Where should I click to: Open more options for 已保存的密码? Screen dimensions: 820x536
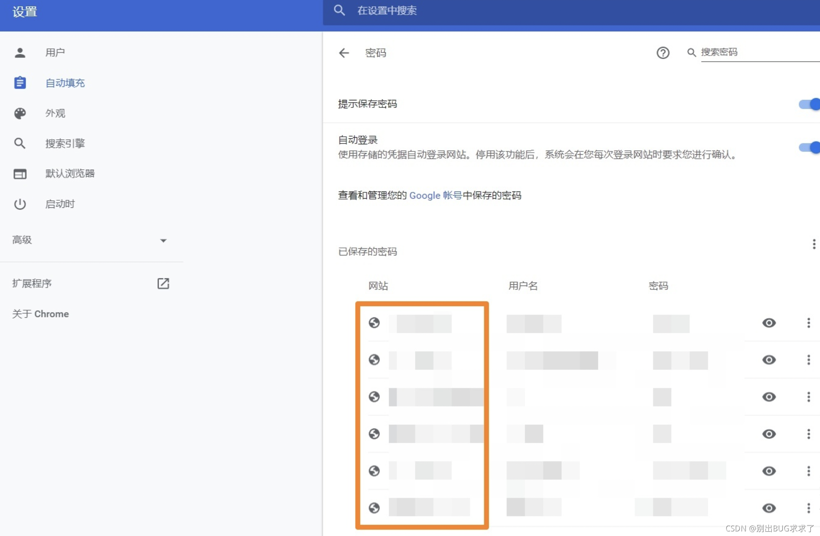813,244
